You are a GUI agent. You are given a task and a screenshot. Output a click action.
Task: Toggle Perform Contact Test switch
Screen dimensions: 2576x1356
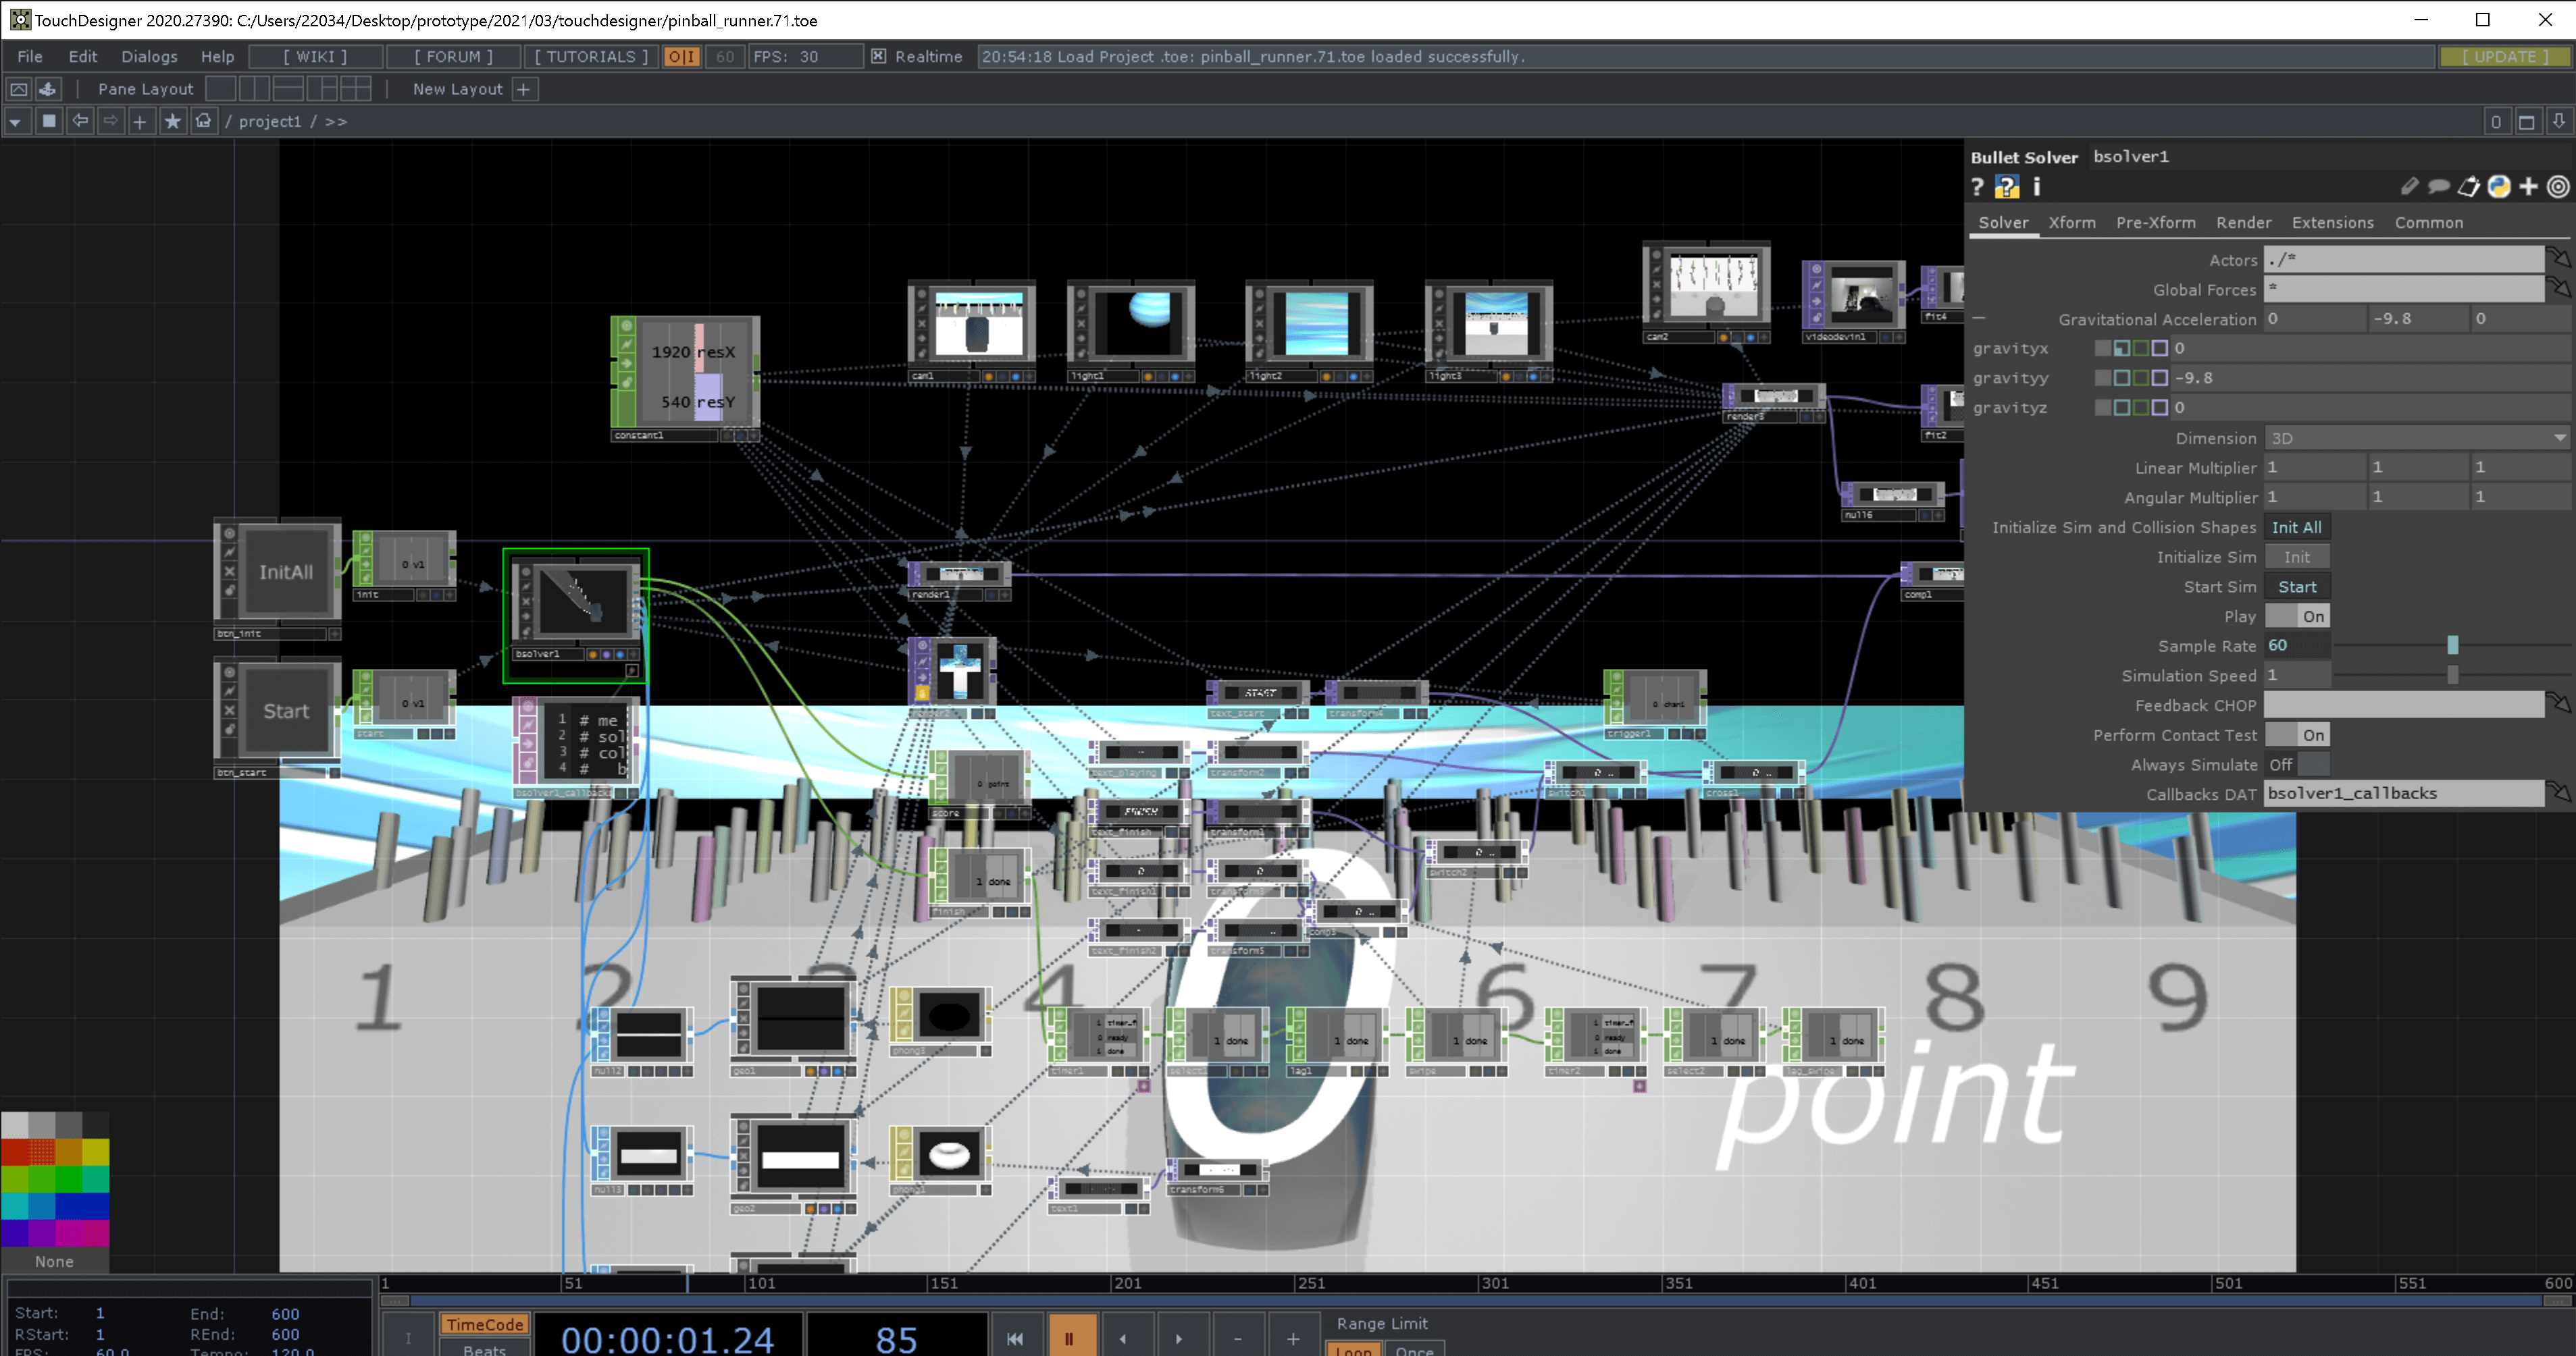click(2297, 736)
